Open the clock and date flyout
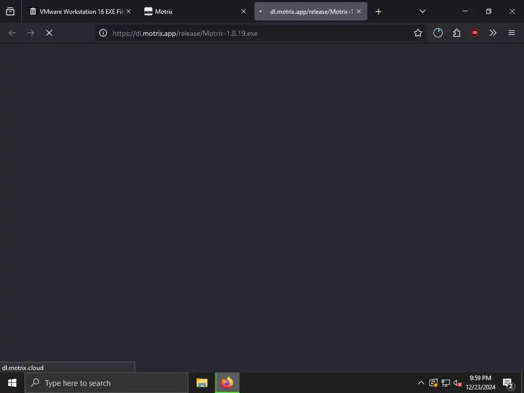524x393 pixels. [x=481, y=383]
